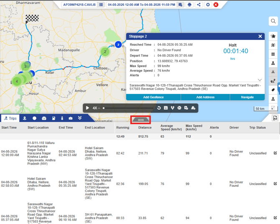280x224 pixels.
Task: Open the map search tool
Action: coord(273,21)
